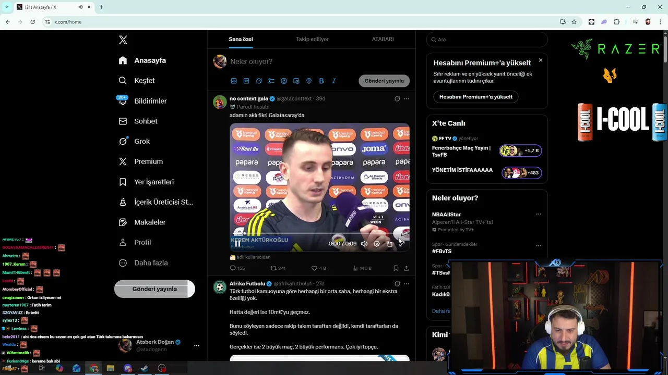
Task: View gala post analytics 140 B
Action: point(362,268)
